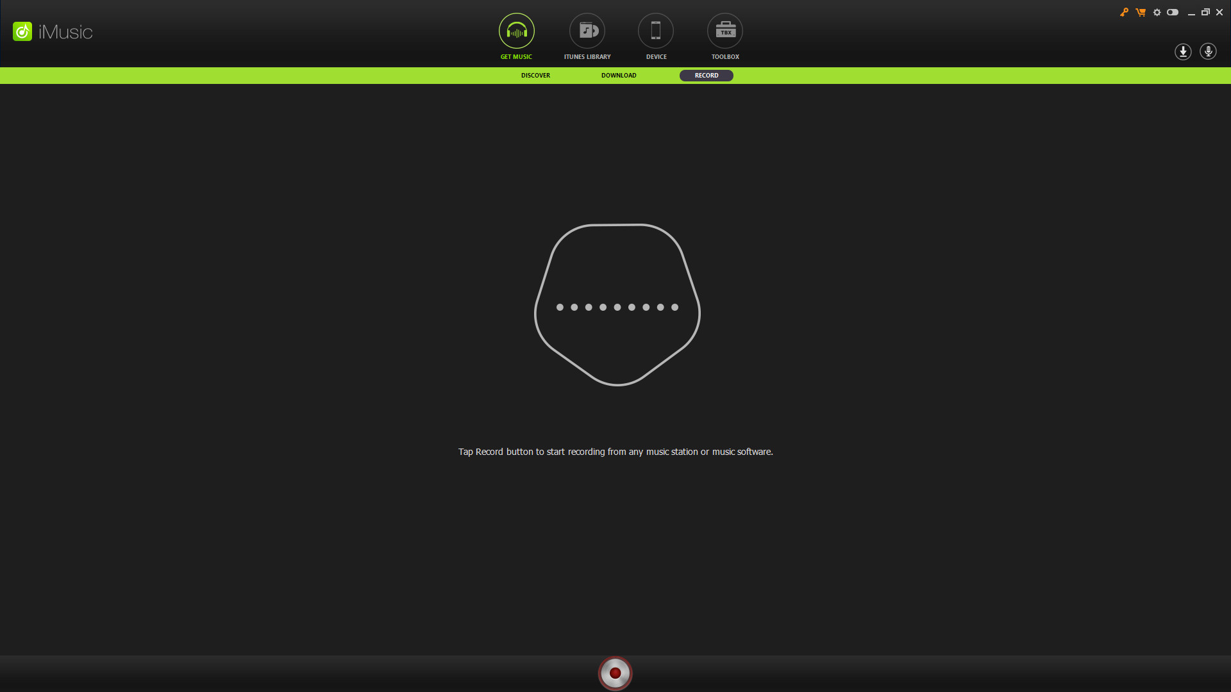
Task: Click the dotted audio placeholder graphic
Action: click(615, 307)
